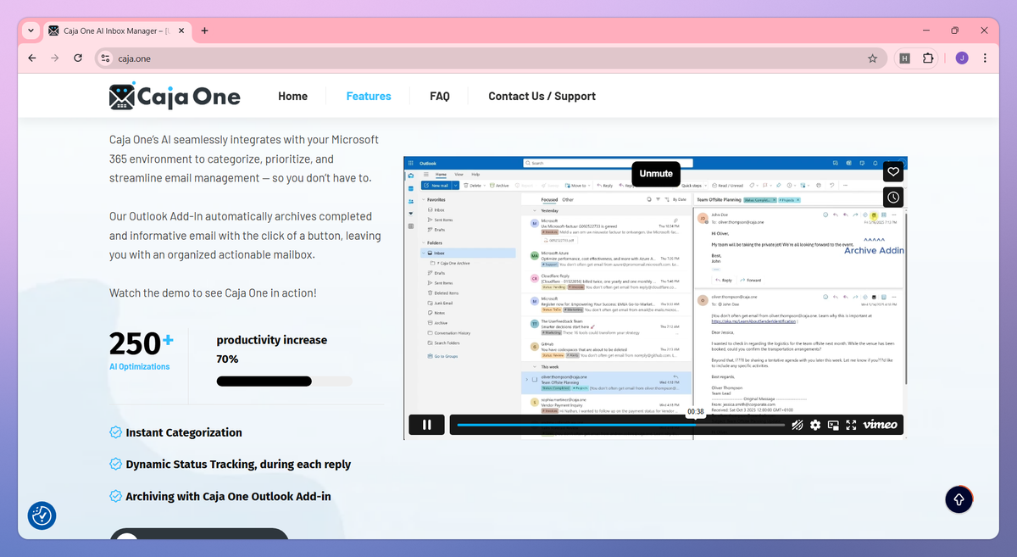Bookmark this page with the star icon
The image size is (1017, 557).
pyautogui.click(x=873, y=58)
